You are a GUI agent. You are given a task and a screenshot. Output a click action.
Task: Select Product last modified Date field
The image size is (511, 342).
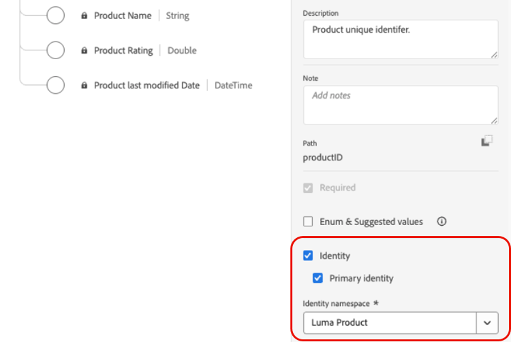point(146,86)
